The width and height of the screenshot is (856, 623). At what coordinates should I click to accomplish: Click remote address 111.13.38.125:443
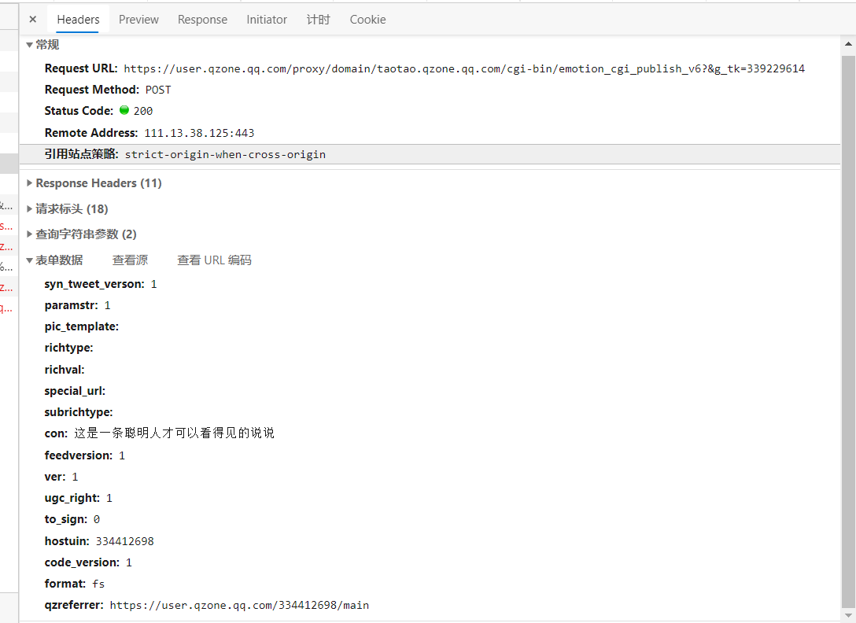tap(199, 133)
